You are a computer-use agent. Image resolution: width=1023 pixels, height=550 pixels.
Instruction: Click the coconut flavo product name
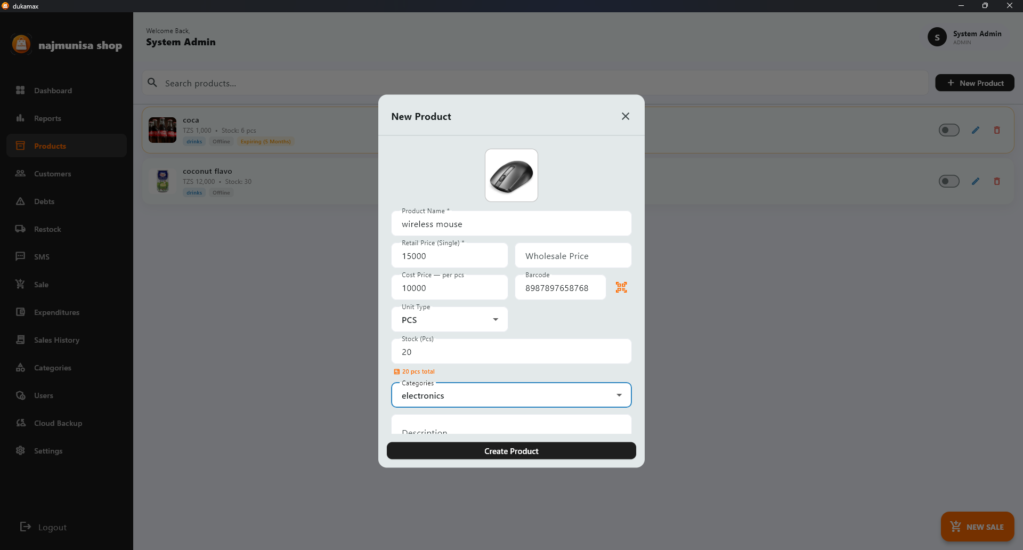pyautogui.click(x=207, y=171)
